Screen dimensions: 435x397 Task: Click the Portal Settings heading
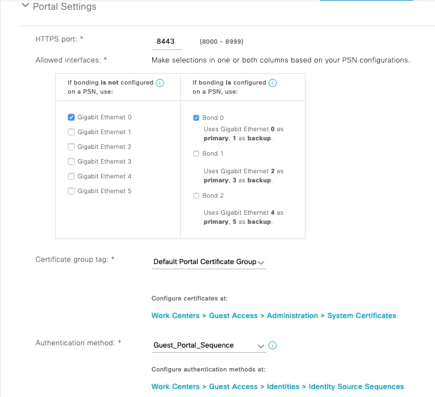[64, 7]
